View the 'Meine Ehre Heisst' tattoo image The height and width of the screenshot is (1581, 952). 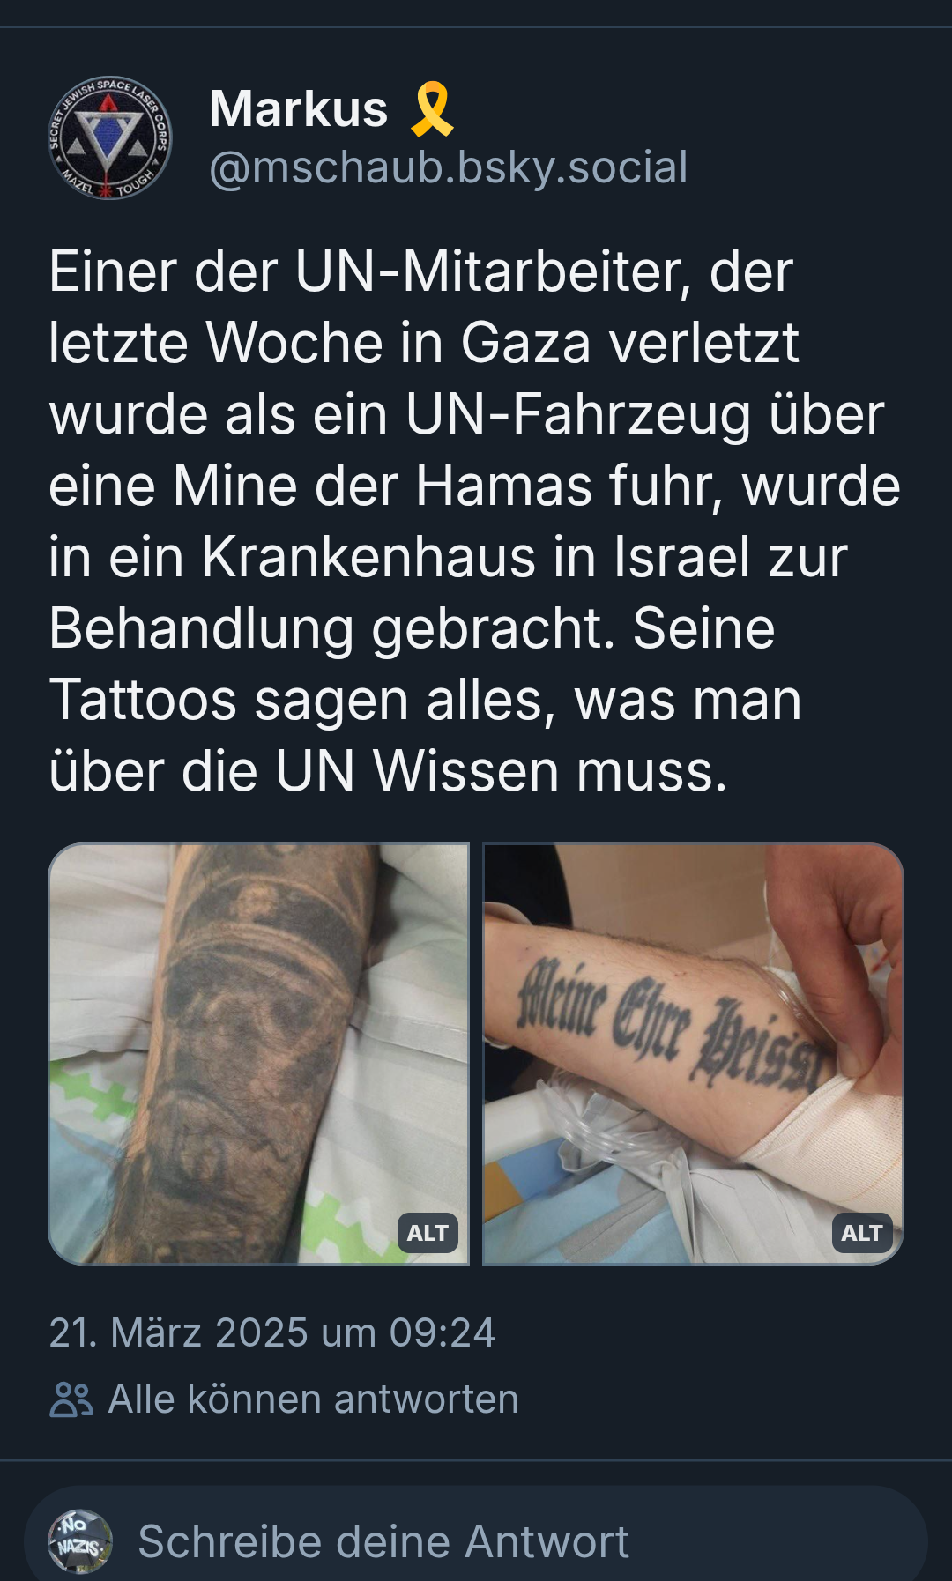693,1054
